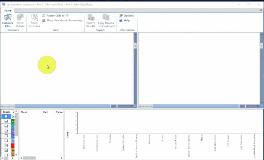This screenshot has height=160, width=264.
Task: Click the Export Results icon
Action: coord(91,21)
